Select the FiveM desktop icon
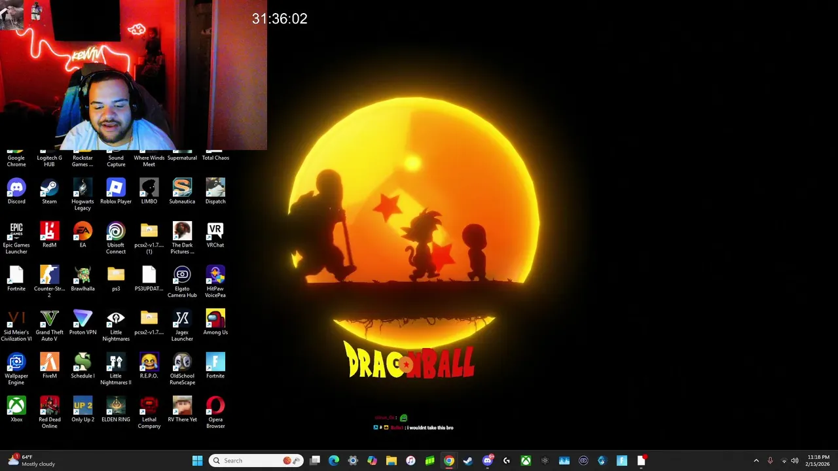 tap(49, 366)
